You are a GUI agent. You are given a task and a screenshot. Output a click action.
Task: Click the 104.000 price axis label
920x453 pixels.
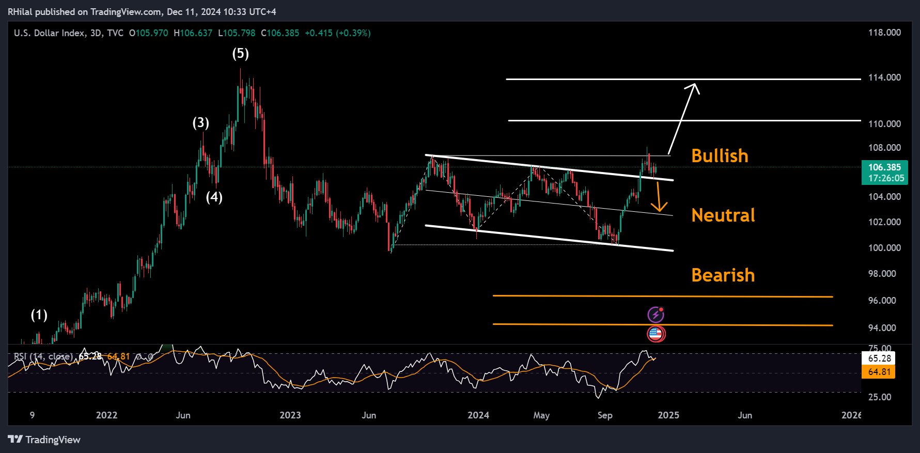(x=884, y=197)
